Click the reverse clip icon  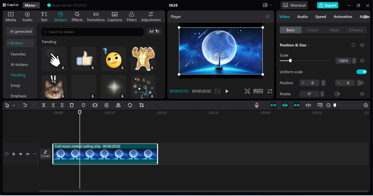pyautogui.click(x=107, y=105)
